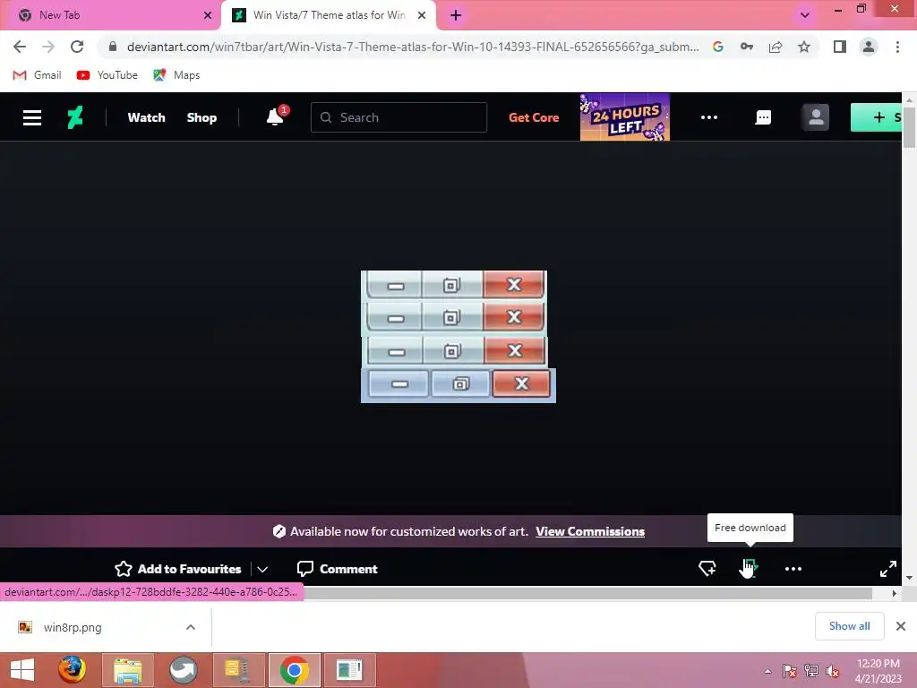Open the Watch menu
Screen dimensions: 917x688
click(146, 117)
